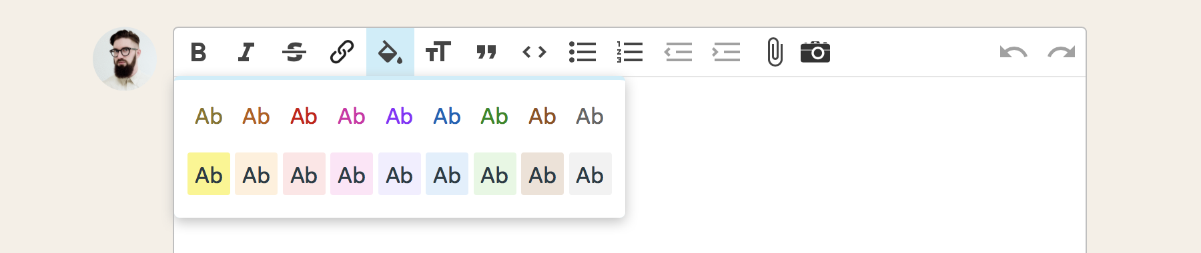The width and height of the screenshot is (1201, 253).
Task: Click the heading text size icon
Action: coord(438,52)
